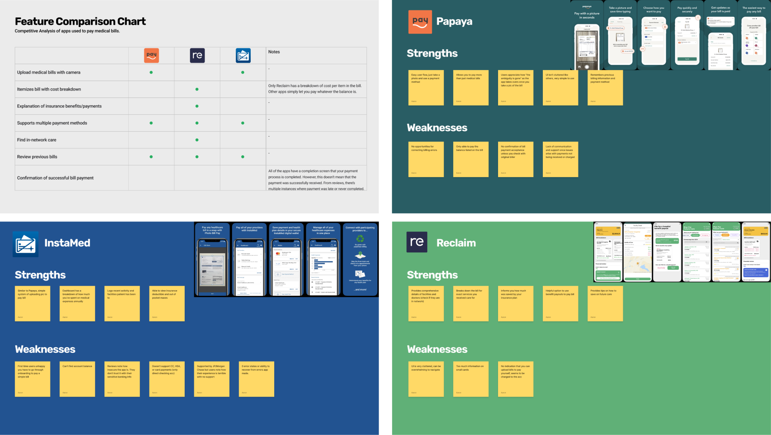771x435 pixels.
Task: Select the 'Too much information on small cards' sticky
Action: click(471, 379)
